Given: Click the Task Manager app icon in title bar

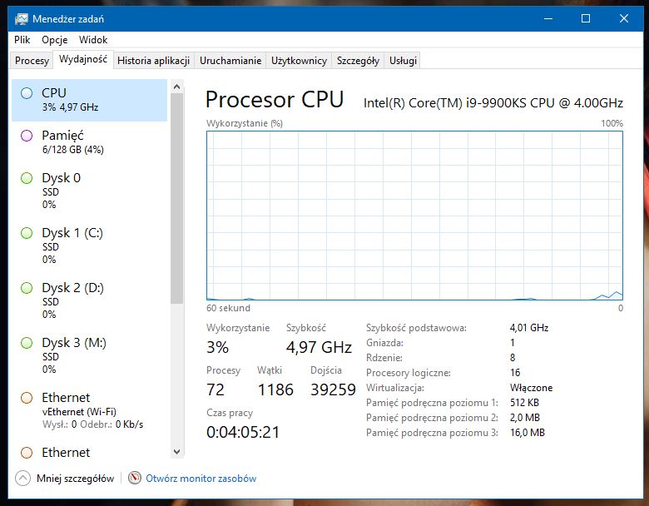Looking at the screenshot, I should point(21,19).
